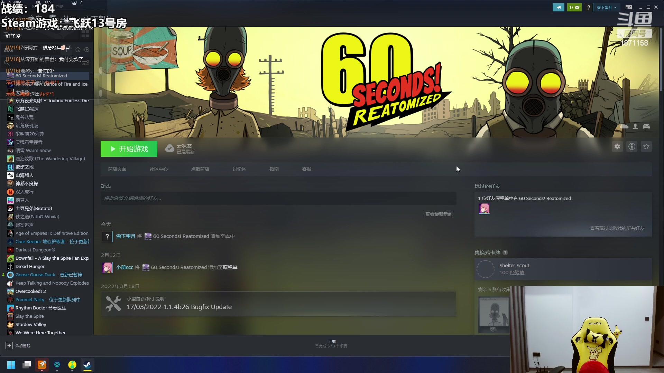The width and height of the screenshot is (664, 373).
Task: Select 灵魂石幸存者 in game list
Action: click(x=29, y=142)
